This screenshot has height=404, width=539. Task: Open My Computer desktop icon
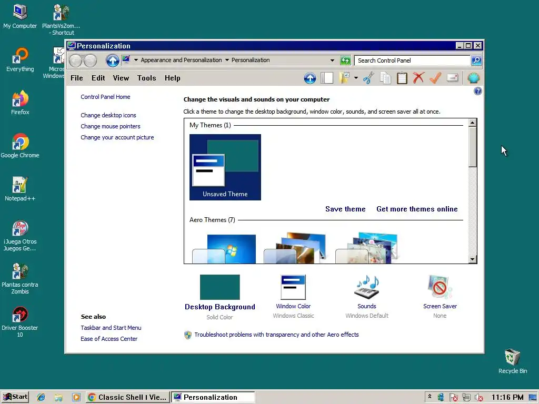click(x=20, y=16)
